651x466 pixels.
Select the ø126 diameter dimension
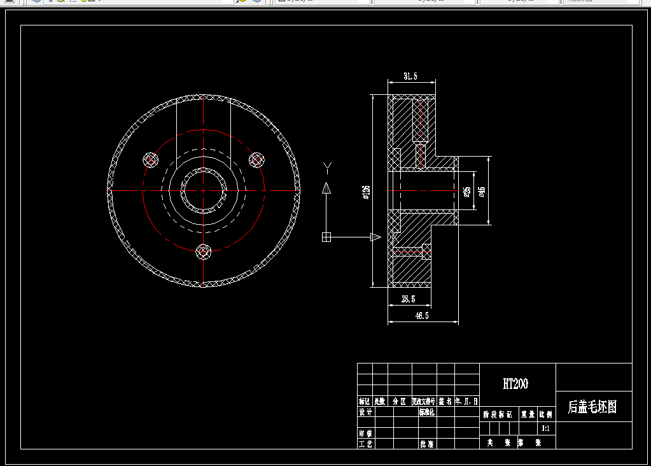[x=366, y=192]
